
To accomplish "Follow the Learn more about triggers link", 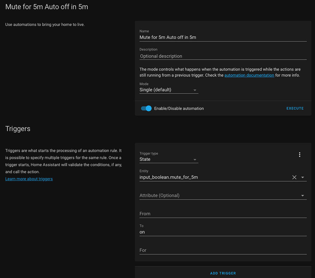I will [x=29, y=179].
